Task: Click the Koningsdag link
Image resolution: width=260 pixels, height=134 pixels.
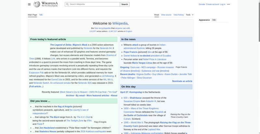Action: (136, 92)
